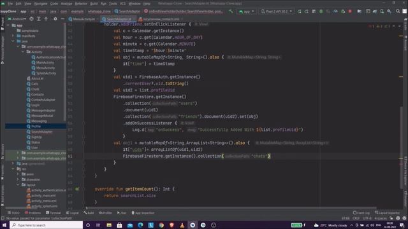Click the Select Opened File target icon
Image resolution: width=408 pixels, height=229 pixels.
31,19
